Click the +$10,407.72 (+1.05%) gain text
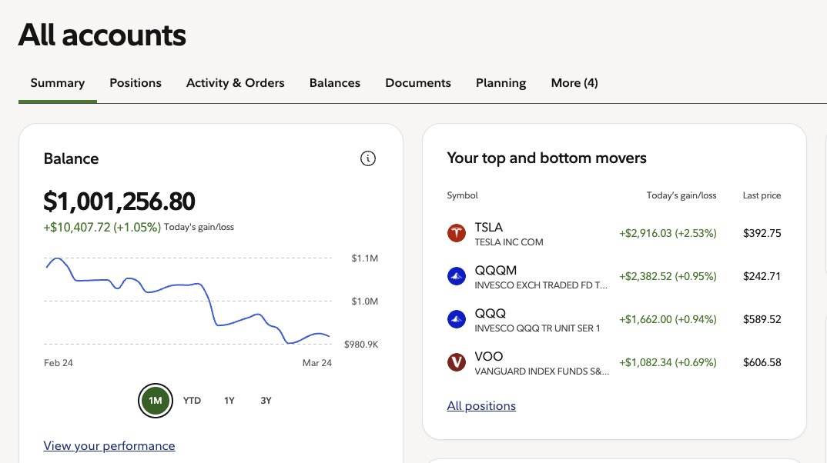 pos(102,228)
